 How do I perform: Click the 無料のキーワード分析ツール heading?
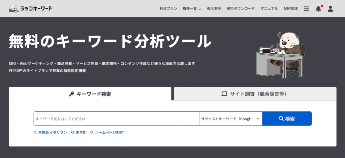pos(110,41)
